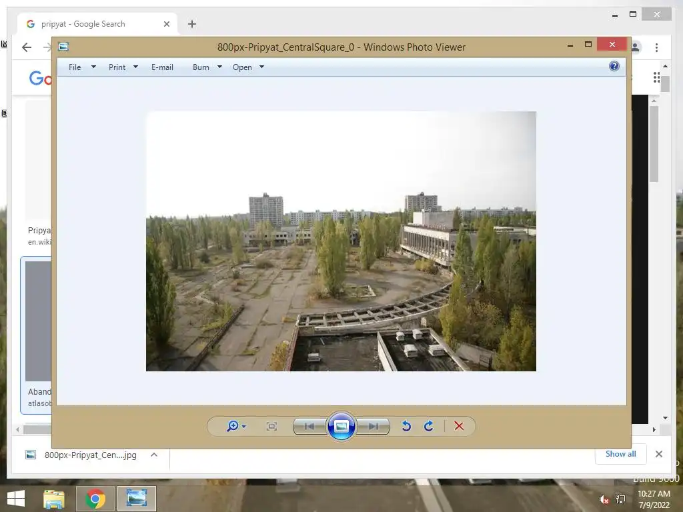This screenshot has width=683, height=512.
Task: Open the Burn menu in Photo Viewer
Action: tap(201, 67)
